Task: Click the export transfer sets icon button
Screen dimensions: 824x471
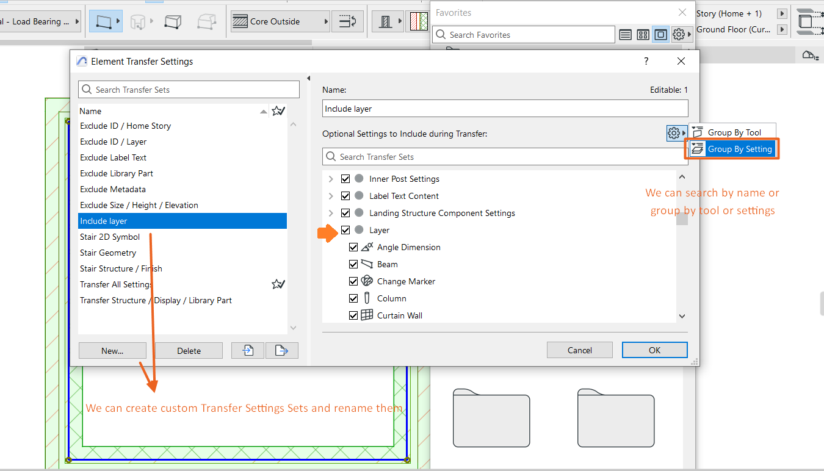Action: [x=282, y=350]
